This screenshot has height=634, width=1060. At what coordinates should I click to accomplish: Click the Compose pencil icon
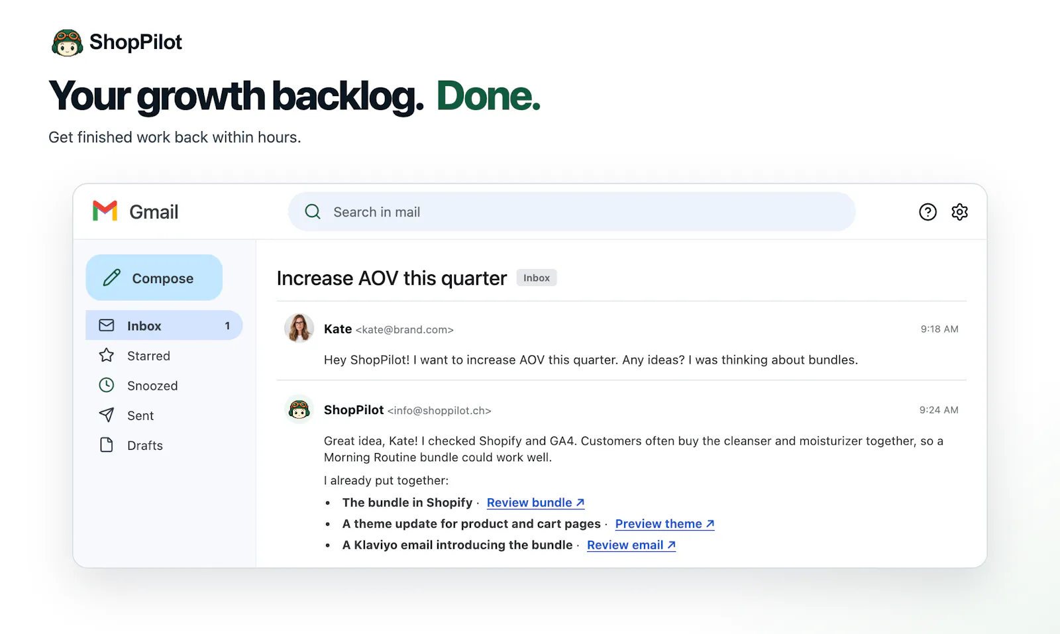click(112, 278)
